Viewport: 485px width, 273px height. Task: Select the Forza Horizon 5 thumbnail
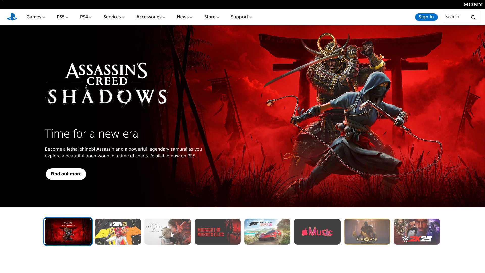pos(267,232)
